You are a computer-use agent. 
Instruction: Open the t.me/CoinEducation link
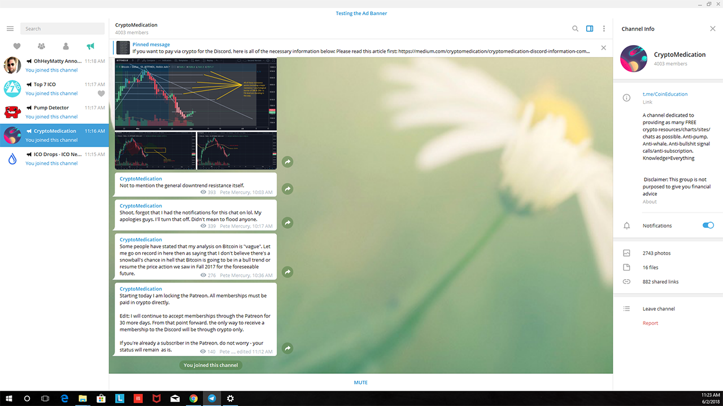point(665,94)
